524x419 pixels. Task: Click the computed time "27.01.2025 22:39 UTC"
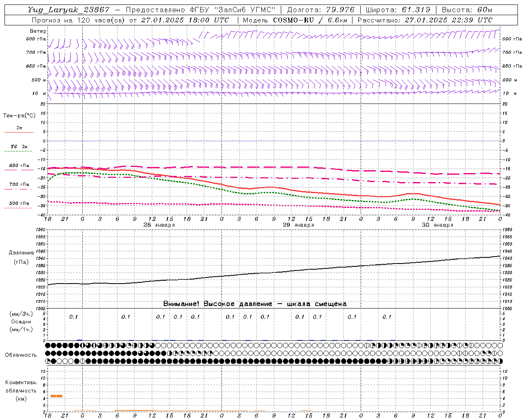coord(449,20)
